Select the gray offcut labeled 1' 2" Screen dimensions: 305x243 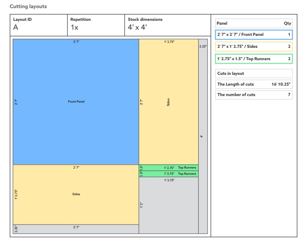169,205
